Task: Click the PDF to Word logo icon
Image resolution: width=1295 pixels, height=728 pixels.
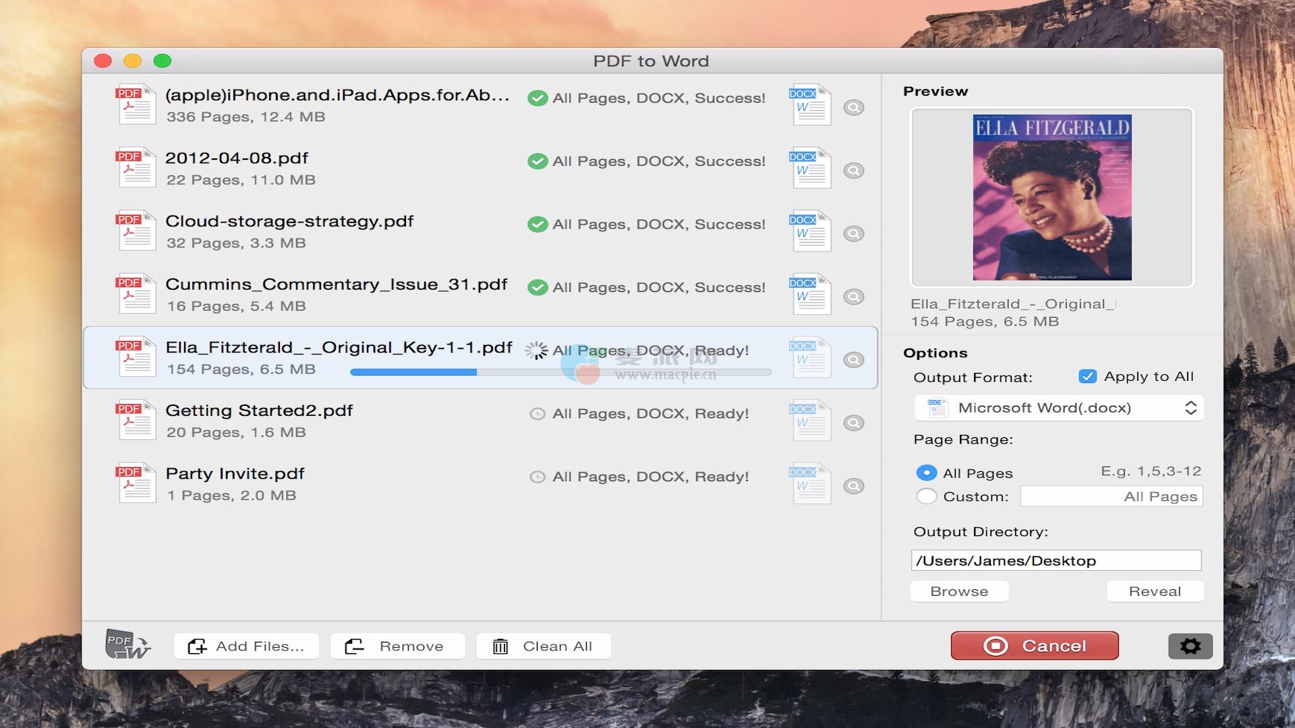Action: pyautogui.click(x=127, y=644)
